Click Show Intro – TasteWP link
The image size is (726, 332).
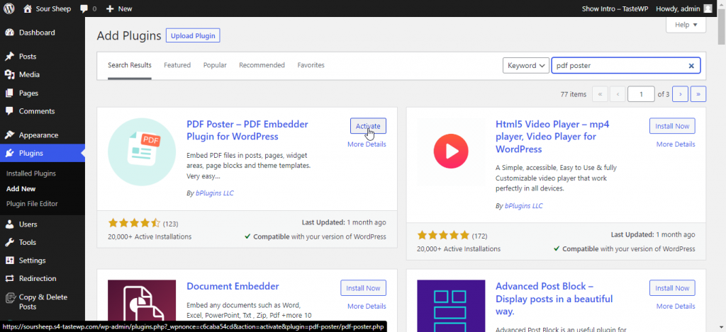[x=615, y=8]
